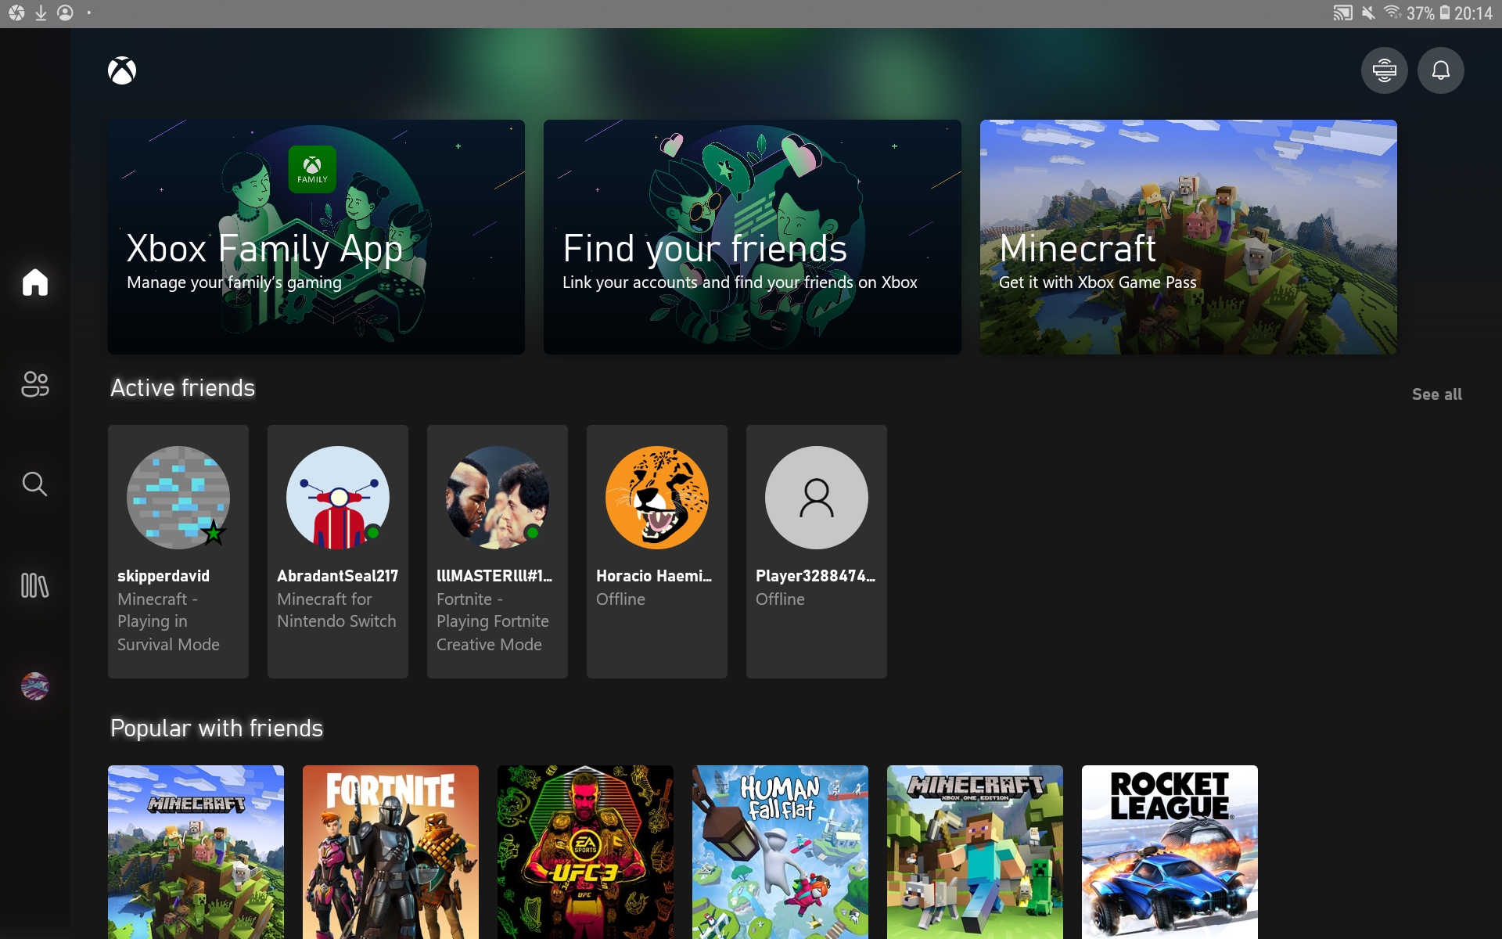The image size is (1502, 939).
Task: Open skipperdavid's avatar
Action: click(178, 498)
